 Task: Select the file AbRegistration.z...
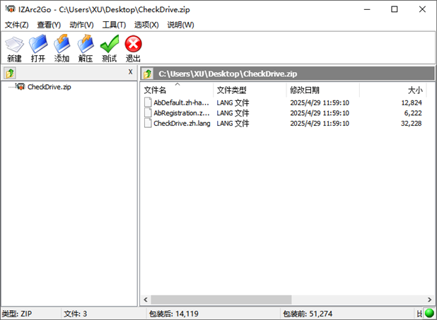[x=182, y=113]
